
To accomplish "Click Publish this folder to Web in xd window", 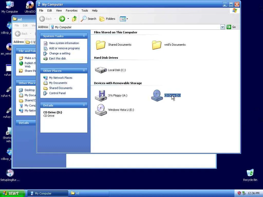I will (30, 65).
